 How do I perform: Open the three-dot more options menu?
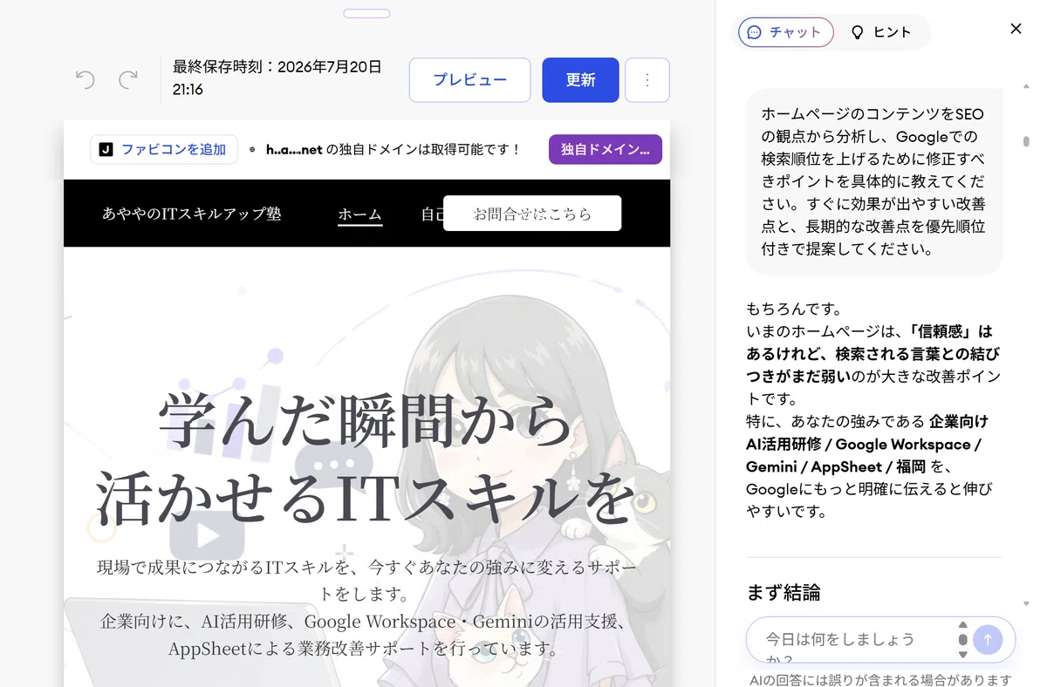pyautogui.click(x=647, y=80)
